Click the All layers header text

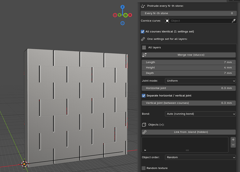pos(154,48)
